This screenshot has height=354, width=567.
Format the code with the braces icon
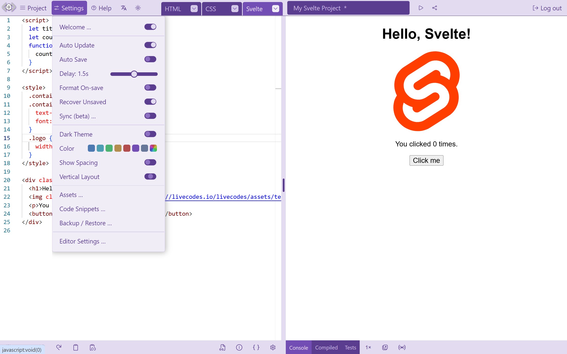click(256, 347)
